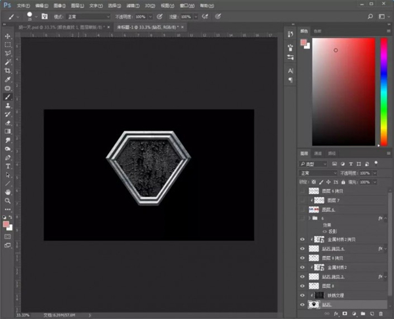Hide the 铁锈纹理 layer

(x=303, y=295)
